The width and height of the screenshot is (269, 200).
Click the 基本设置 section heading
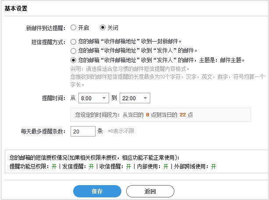[16, 8]
